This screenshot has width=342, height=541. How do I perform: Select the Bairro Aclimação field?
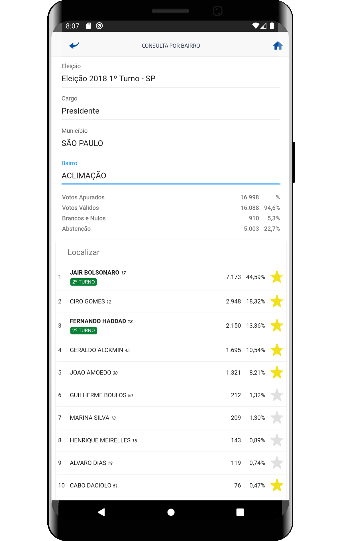click(170, 175)
